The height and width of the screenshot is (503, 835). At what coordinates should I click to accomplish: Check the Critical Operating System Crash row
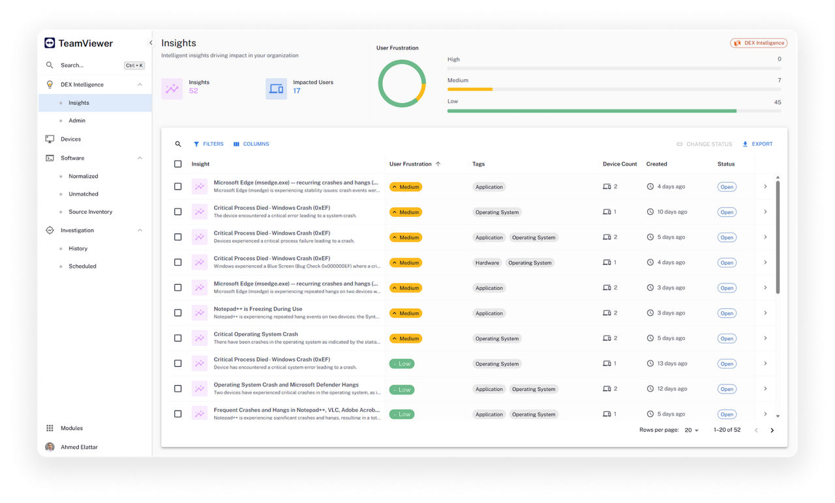pyautogui.click(x=178, y=338)
